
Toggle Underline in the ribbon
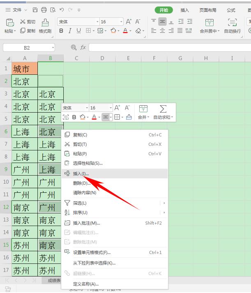pyautogui.click(x=79, y=31)
